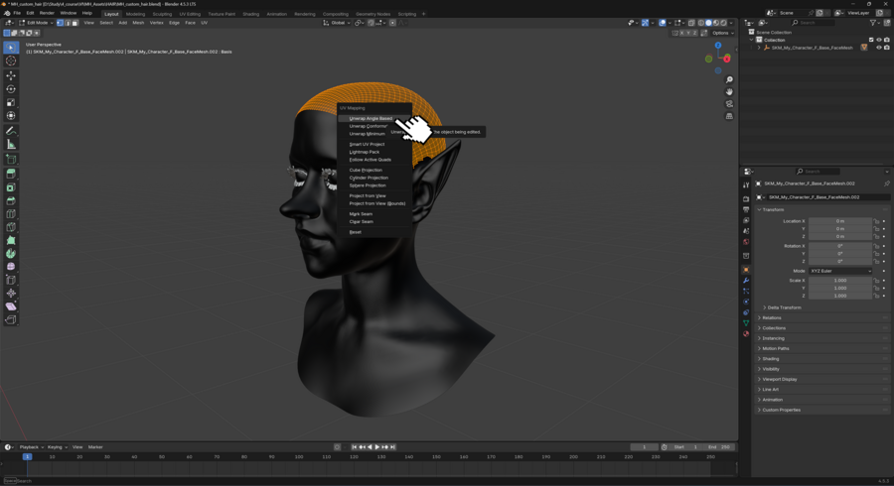
Task: Choose the Cursor tool in the toolbar
Action: click(11, 61)
